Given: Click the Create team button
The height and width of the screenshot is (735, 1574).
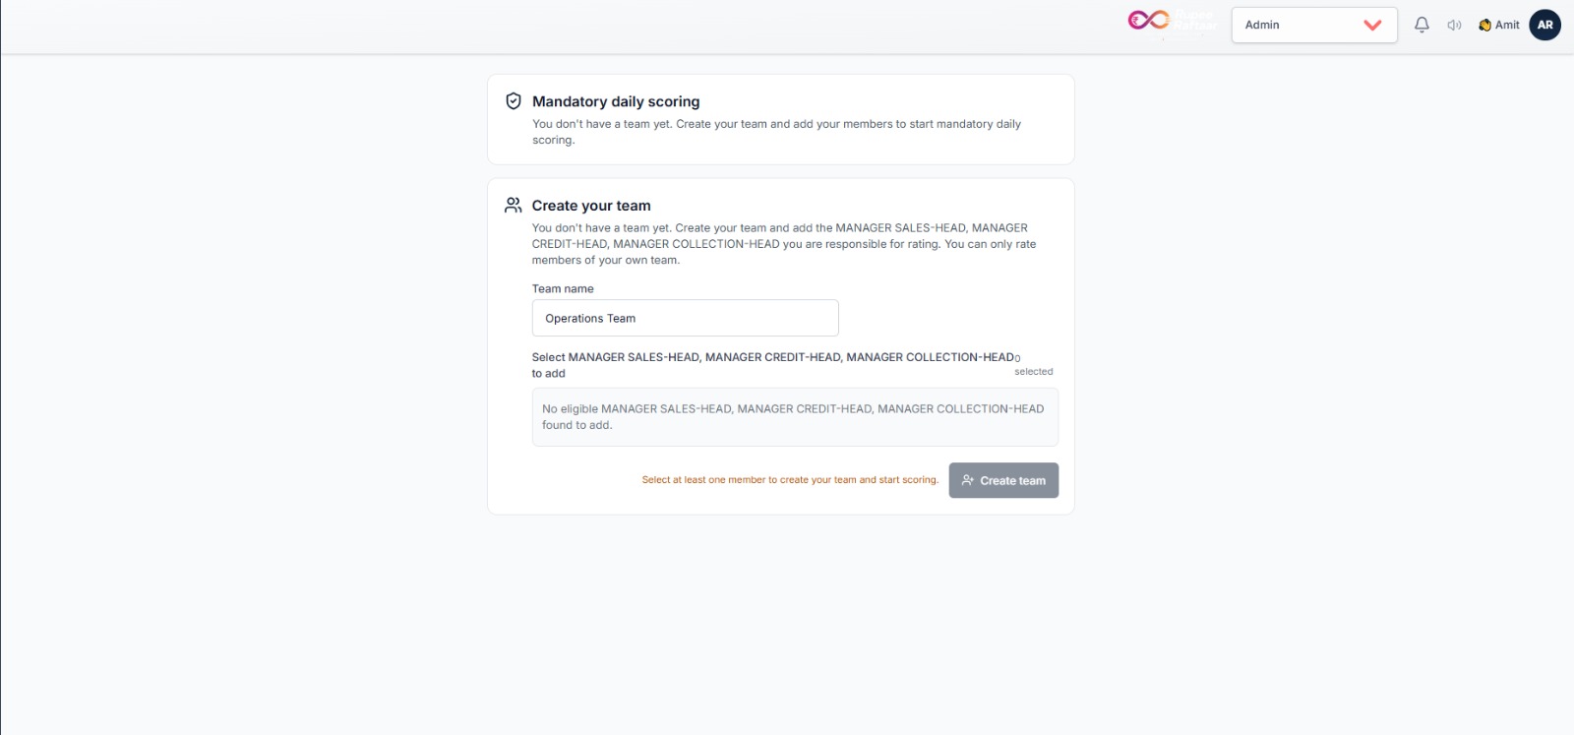Looking at the screenshot, I should [x=1003, y=480].
